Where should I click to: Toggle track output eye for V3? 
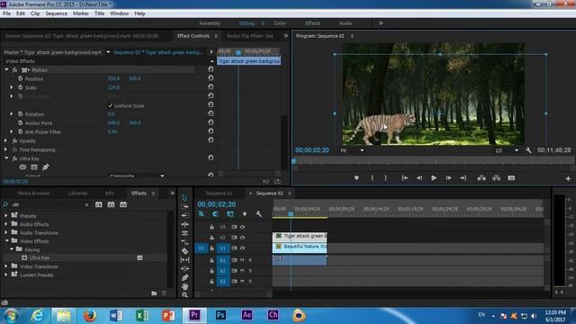pyautogui.click(x=242, y=227)
